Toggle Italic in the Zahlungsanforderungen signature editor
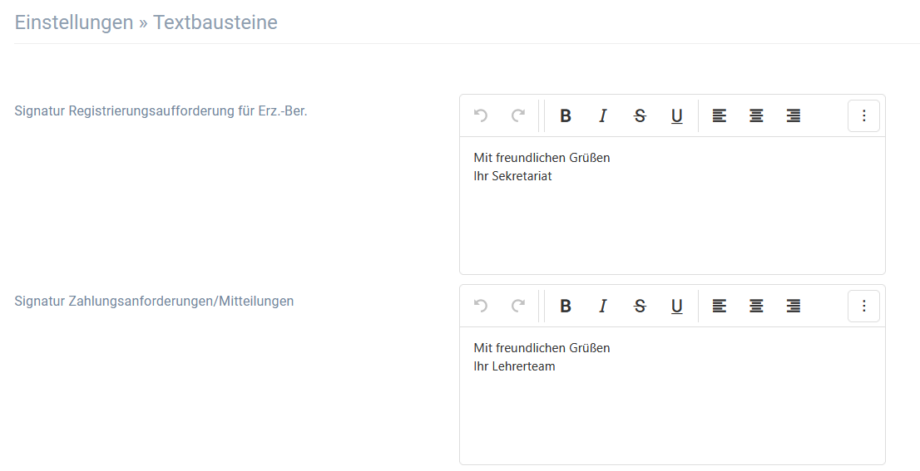This screenshot has width=920, height=471. 602,306
